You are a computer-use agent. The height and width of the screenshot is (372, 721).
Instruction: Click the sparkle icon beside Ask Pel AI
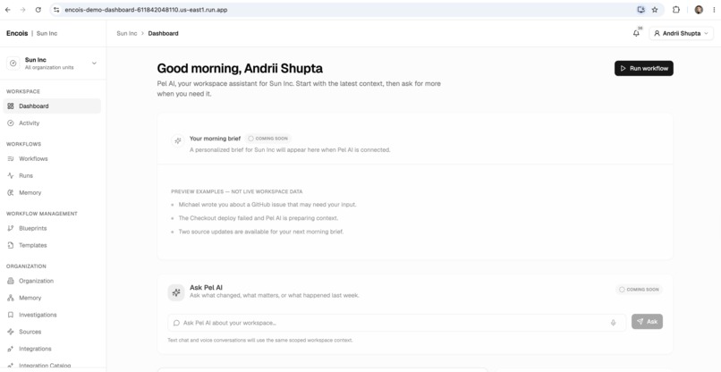[176, 292]
